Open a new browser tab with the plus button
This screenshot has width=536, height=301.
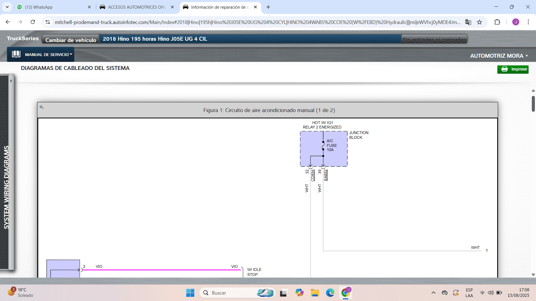coord(268,7)
